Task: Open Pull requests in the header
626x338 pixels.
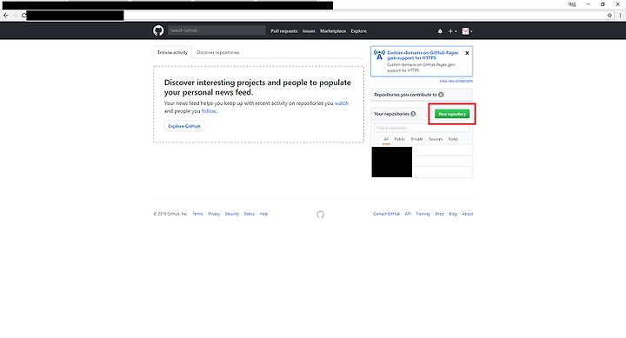Action: coord(283,31)
